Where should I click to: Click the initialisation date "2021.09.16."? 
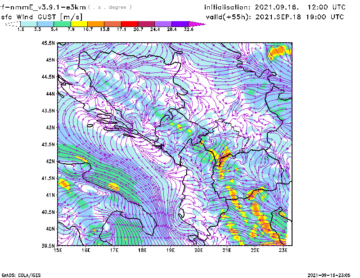coord(277,7)
